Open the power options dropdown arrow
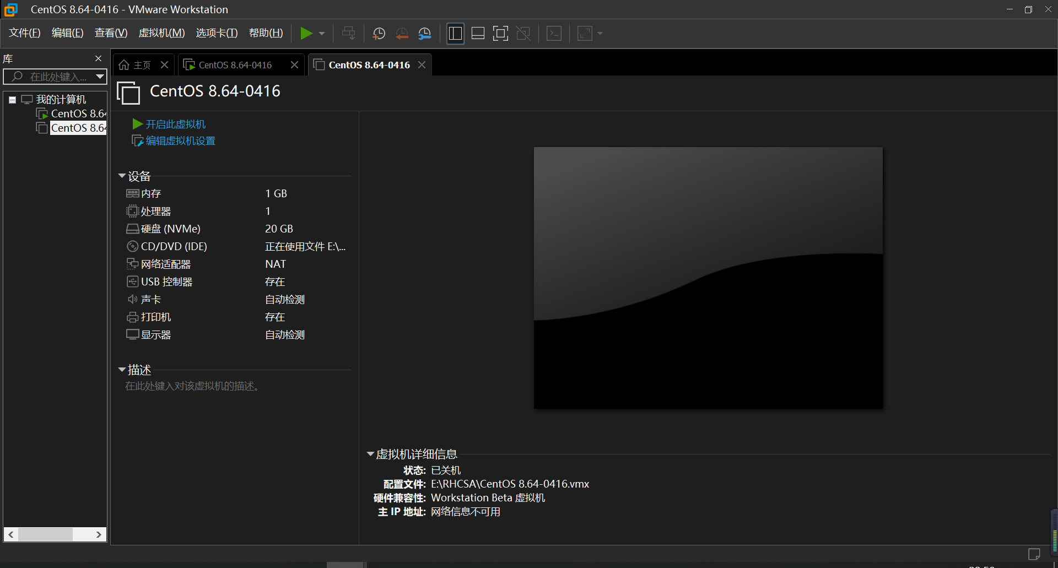Viewport: 1058px width, 568px height. 322,34
